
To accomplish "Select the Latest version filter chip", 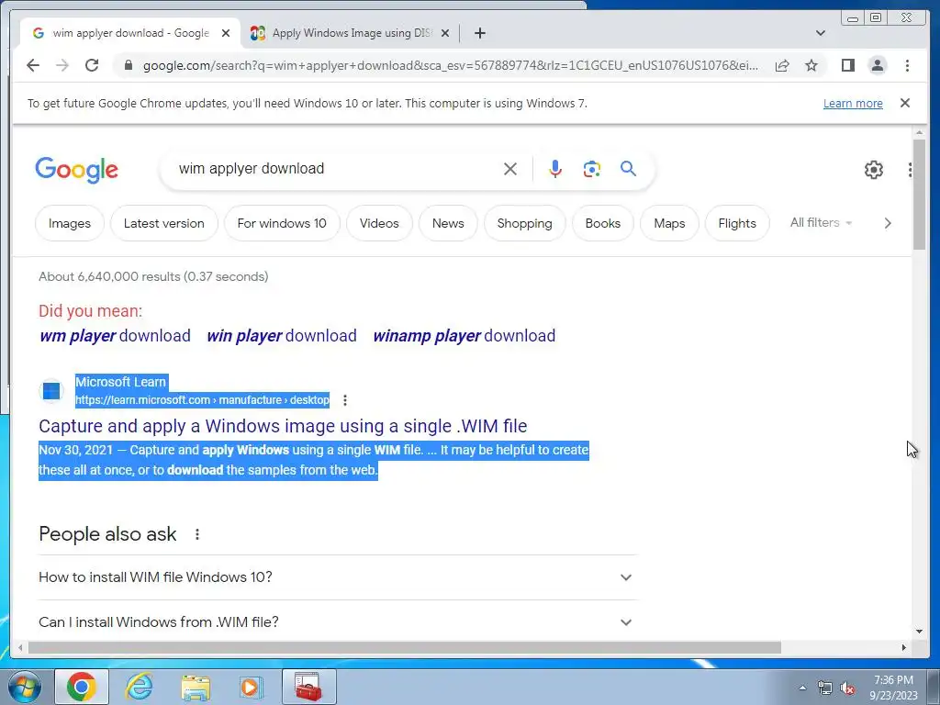I will point(163,223).
